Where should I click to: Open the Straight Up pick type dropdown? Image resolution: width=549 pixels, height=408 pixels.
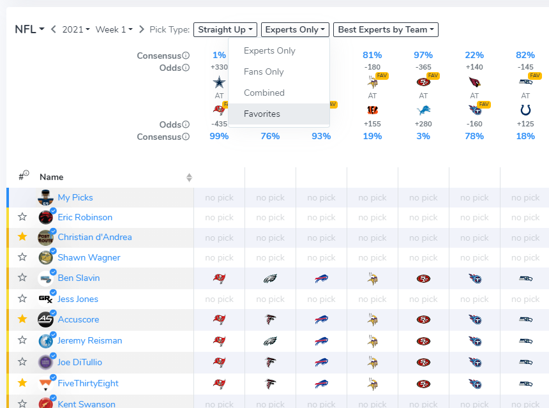[x=225, y=29]
